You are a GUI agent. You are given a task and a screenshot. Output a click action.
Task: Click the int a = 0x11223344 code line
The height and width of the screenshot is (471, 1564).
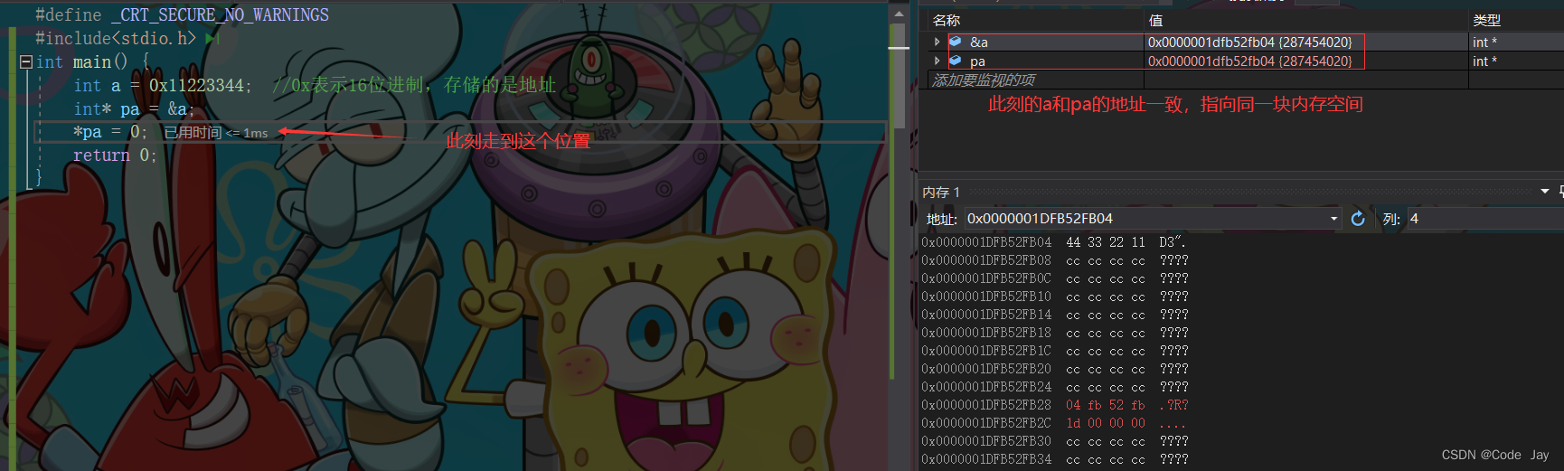163,85
